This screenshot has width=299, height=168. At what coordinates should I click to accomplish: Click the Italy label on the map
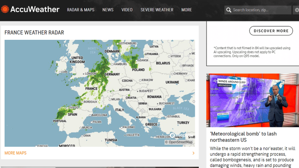click(120, 110)
